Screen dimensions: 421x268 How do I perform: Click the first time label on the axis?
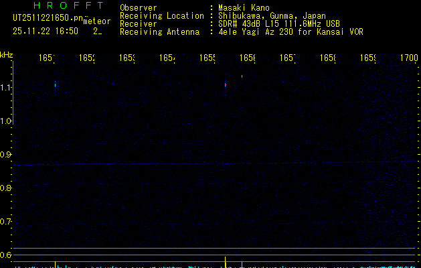tap(47, 59)
